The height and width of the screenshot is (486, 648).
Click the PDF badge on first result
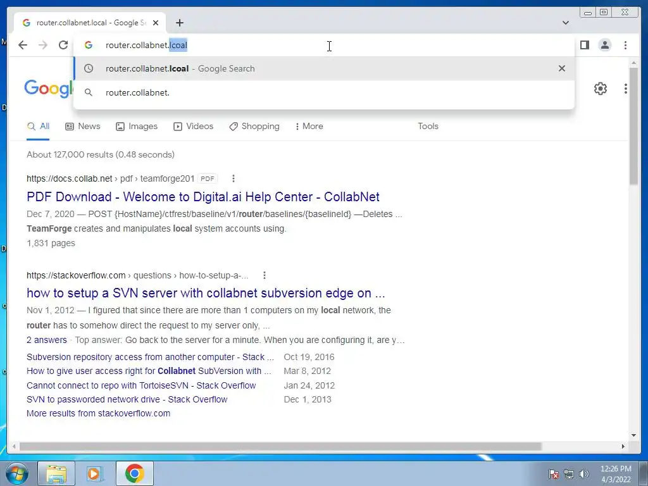point(208,178)
